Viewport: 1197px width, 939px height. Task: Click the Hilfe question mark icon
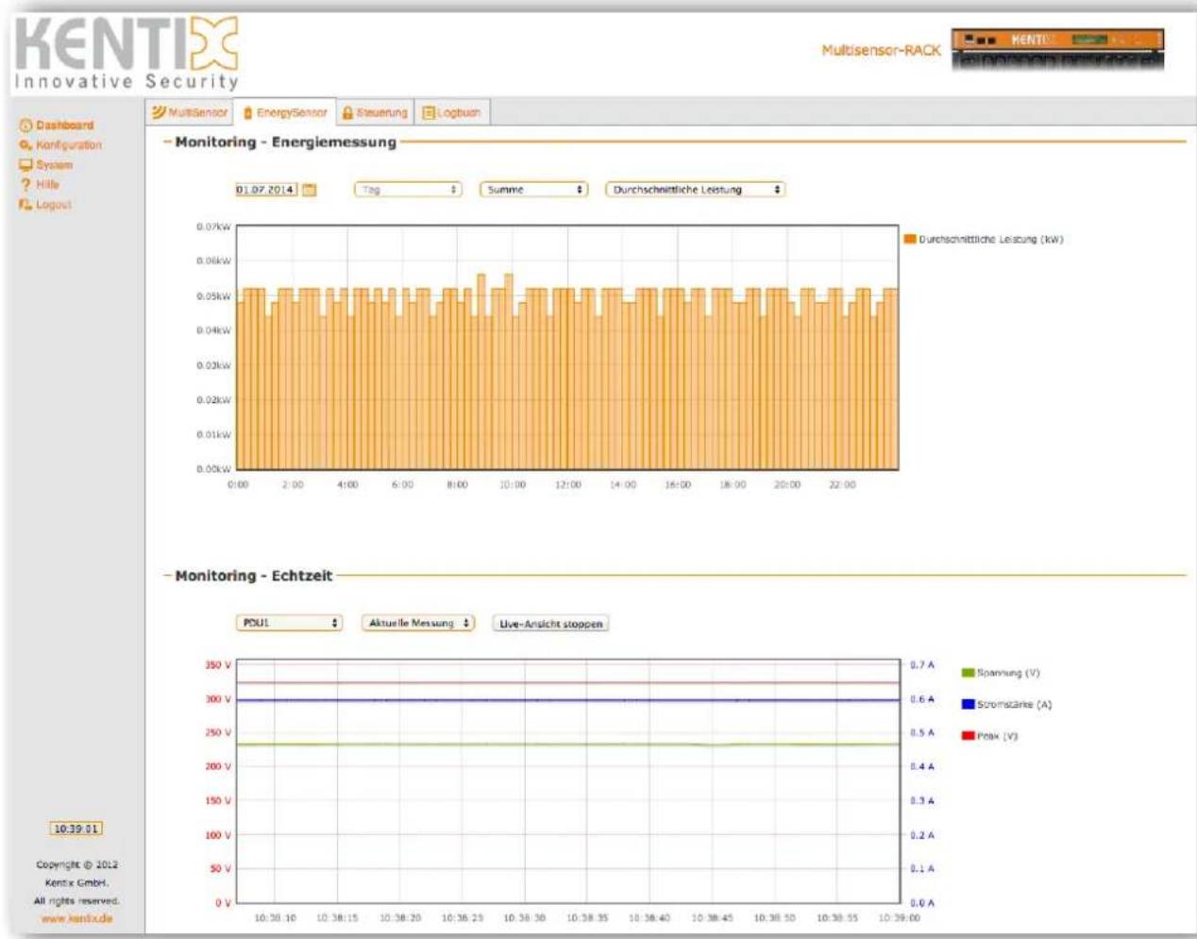(25, 185)
